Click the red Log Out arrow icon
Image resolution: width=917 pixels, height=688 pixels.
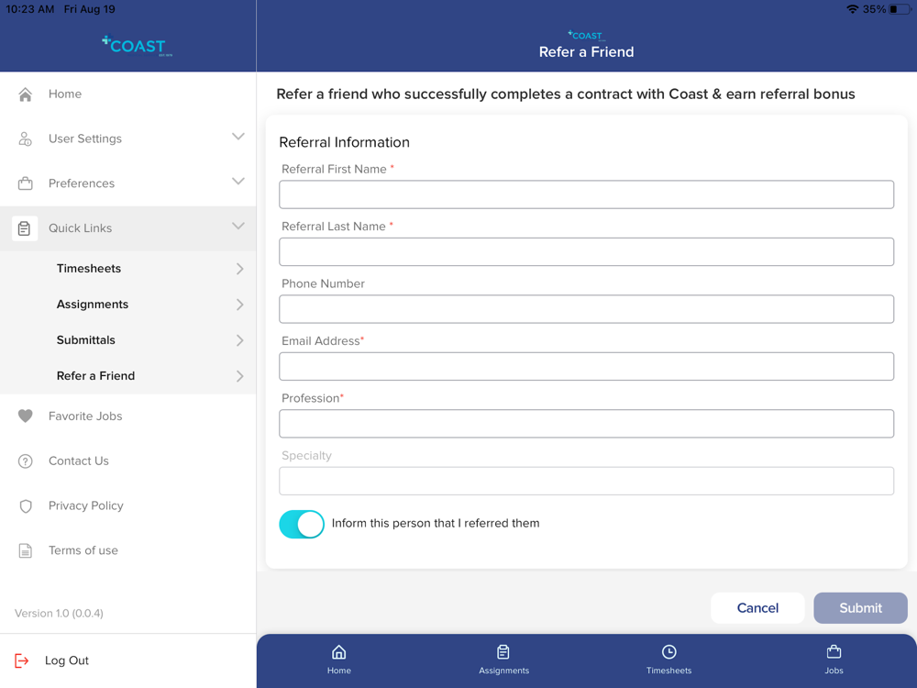click(22, 660)
